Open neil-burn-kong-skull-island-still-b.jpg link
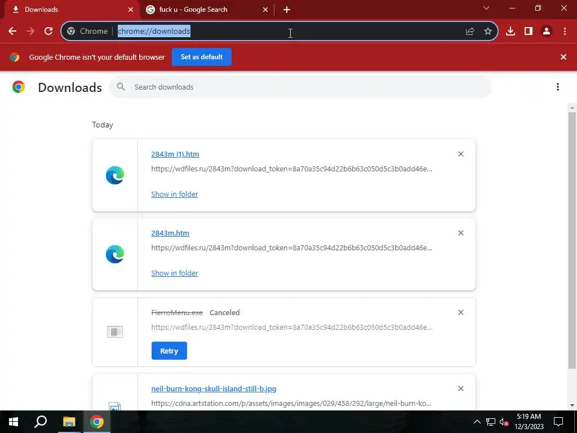This screenshot has width=577, height=433. pos(214,389)
